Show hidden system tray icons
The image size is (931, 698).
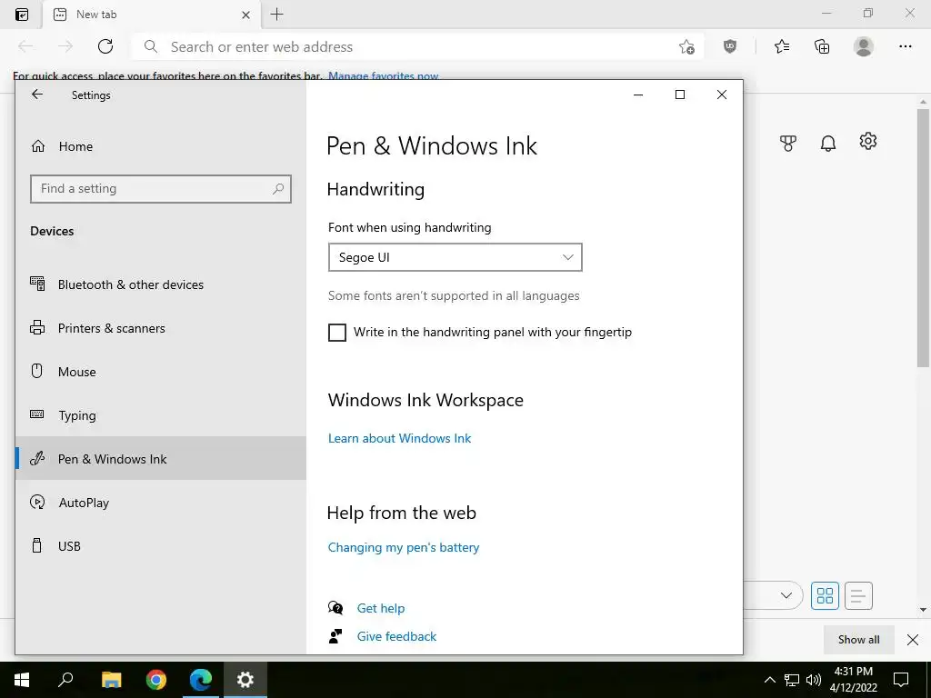click(769, 680)
